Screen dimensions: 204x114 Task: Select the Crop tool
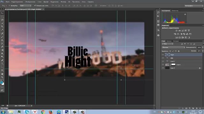coord(2,27)
